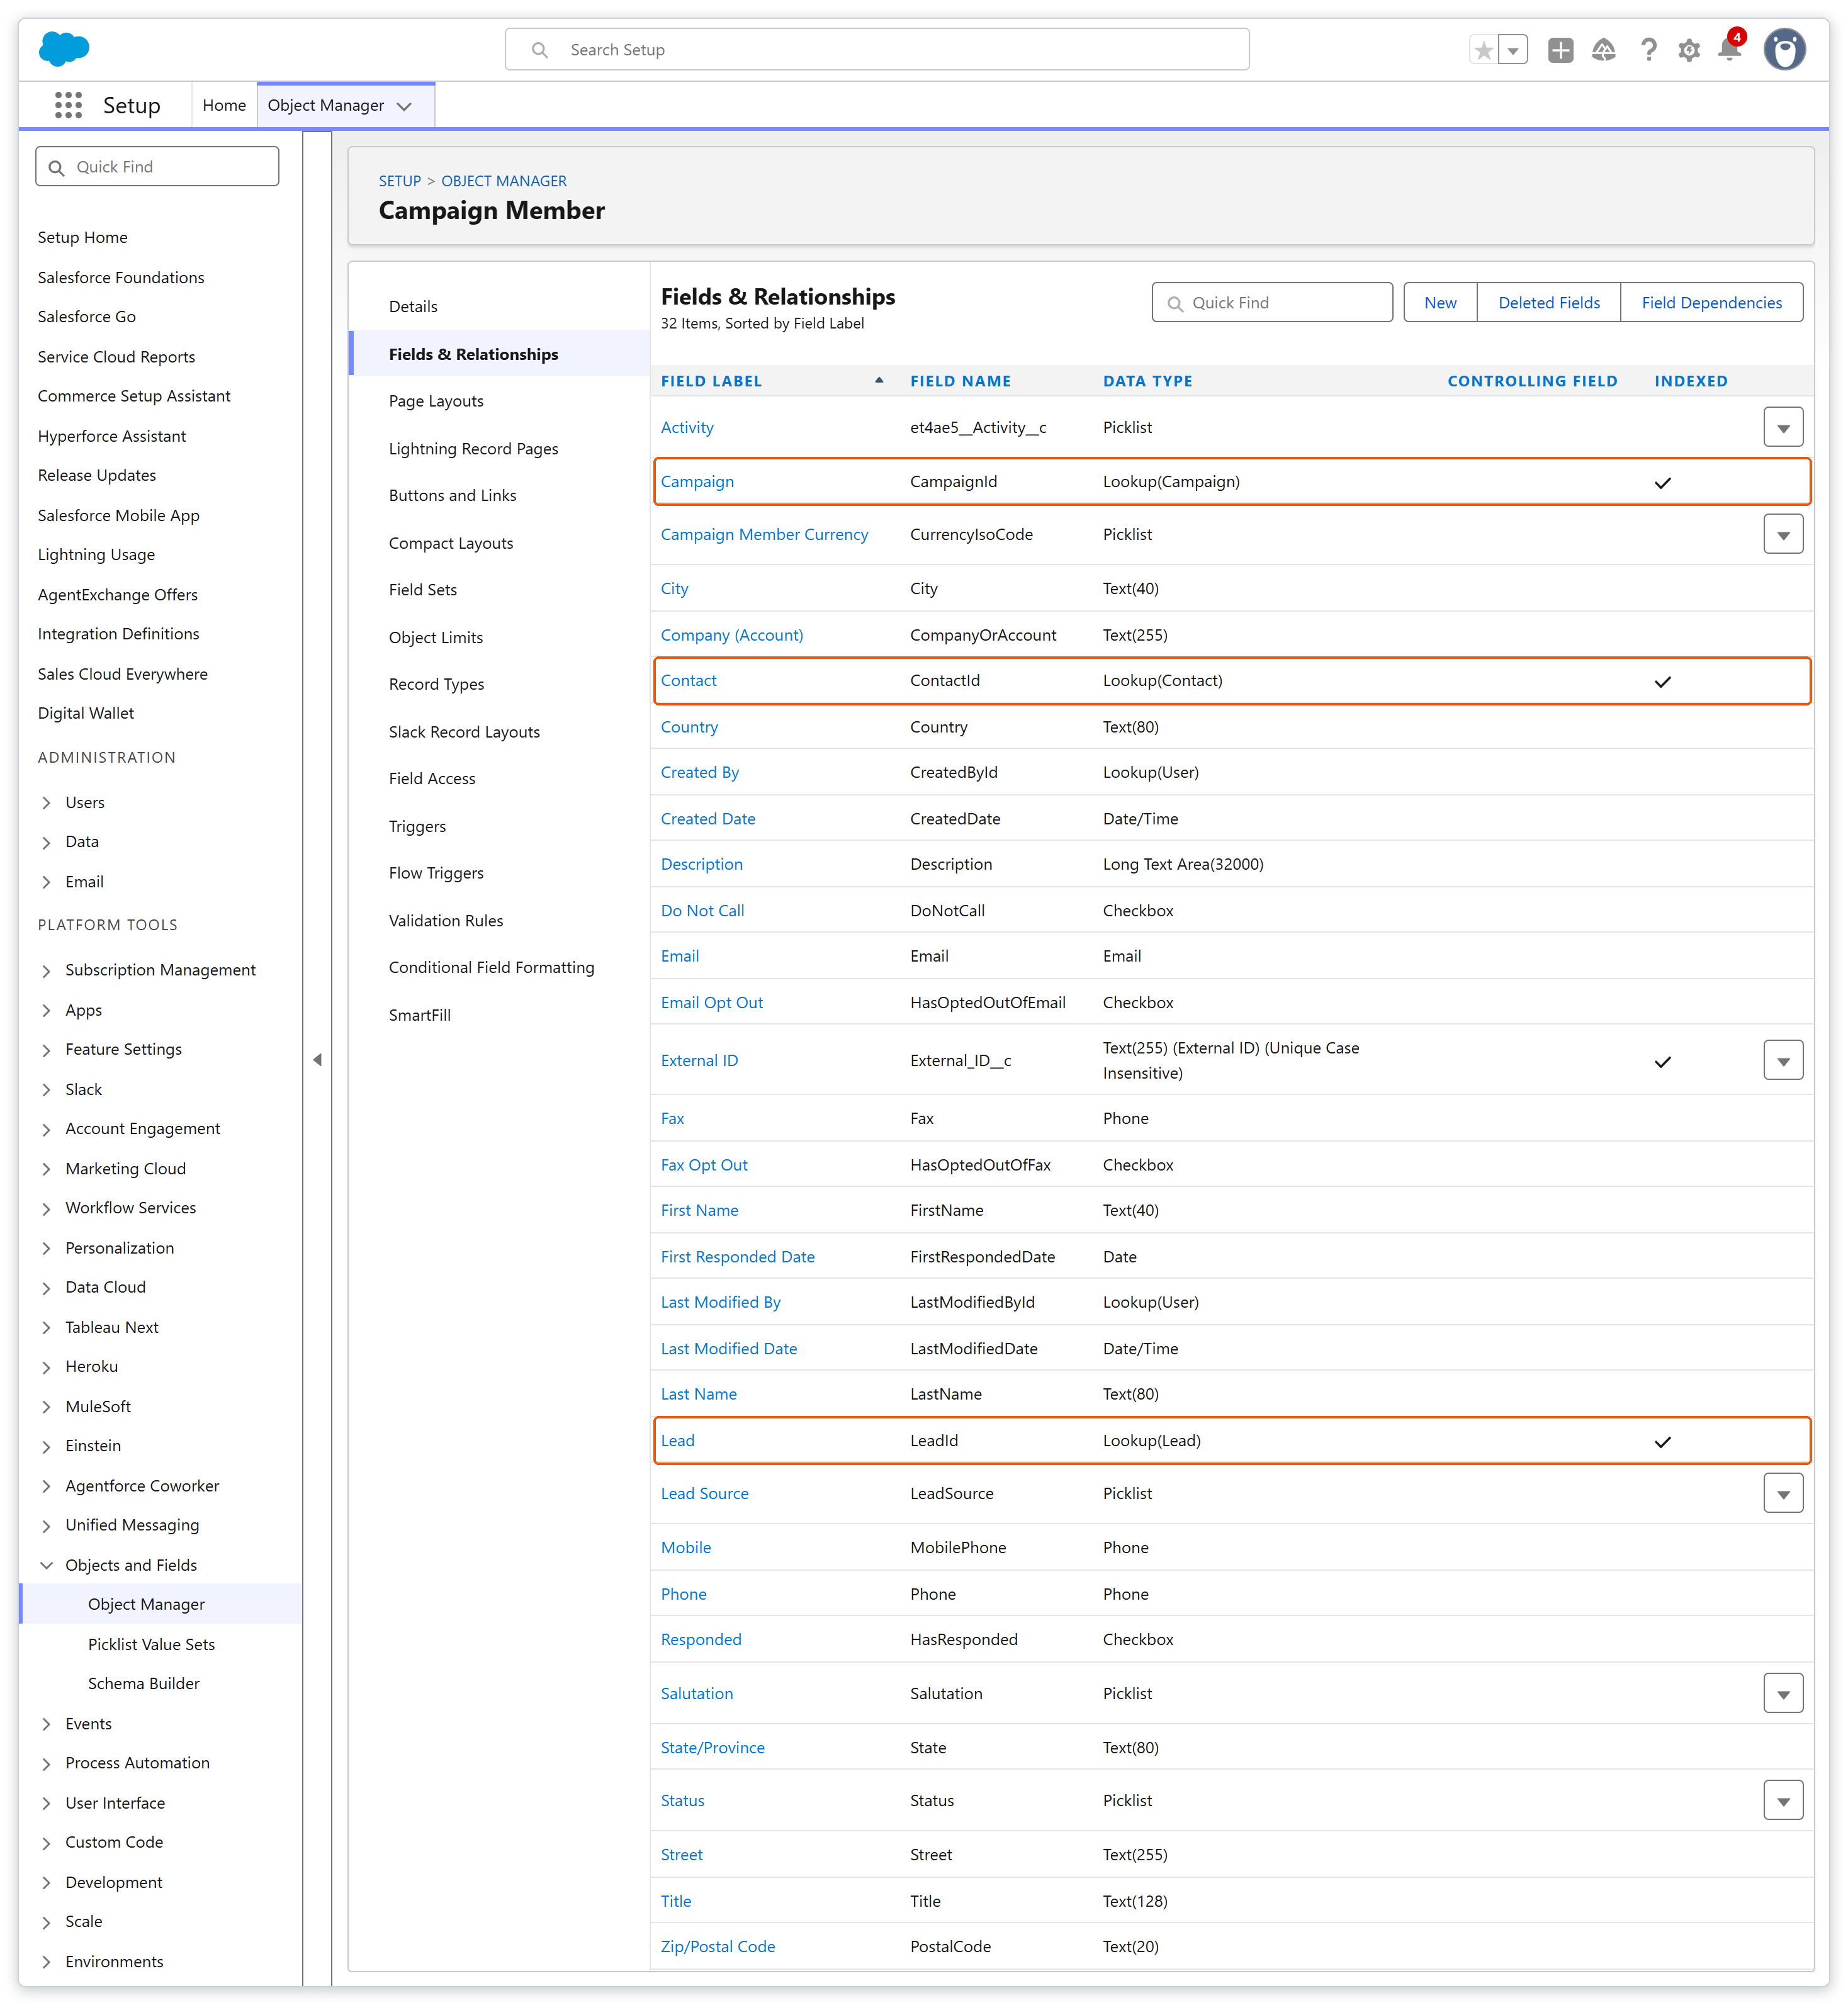Viewport: 1848px width, 2005px height.
Task: Open the notifications bell
Action: click(1730, 48)
